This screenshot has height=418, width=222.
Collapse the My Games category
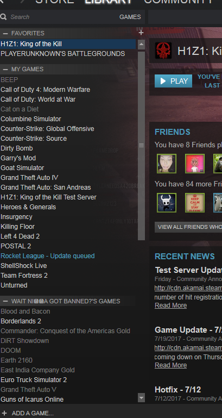click(5, 70)
